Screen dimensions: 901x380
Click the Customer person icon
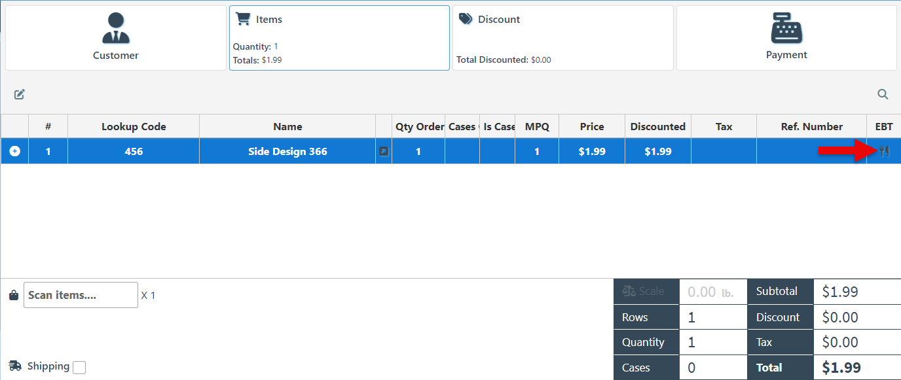(x=116, y=28)
